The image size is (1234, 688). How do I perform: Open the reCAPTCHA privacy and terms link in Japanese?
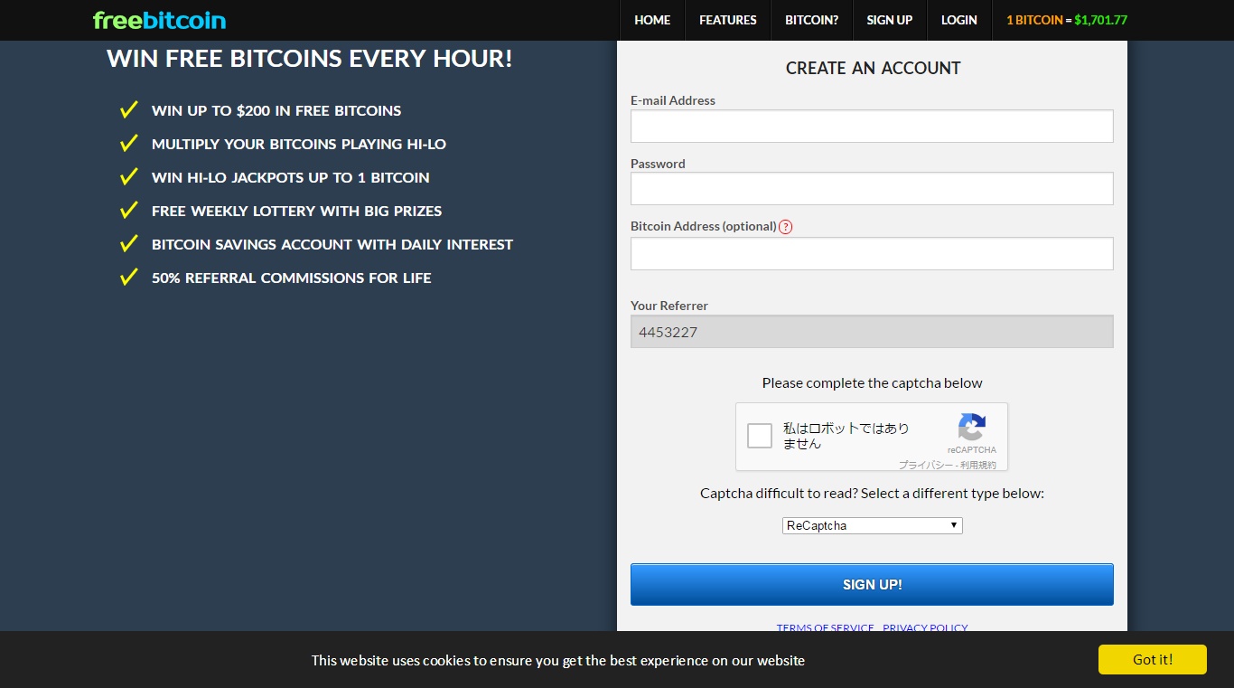coord(948,465)
